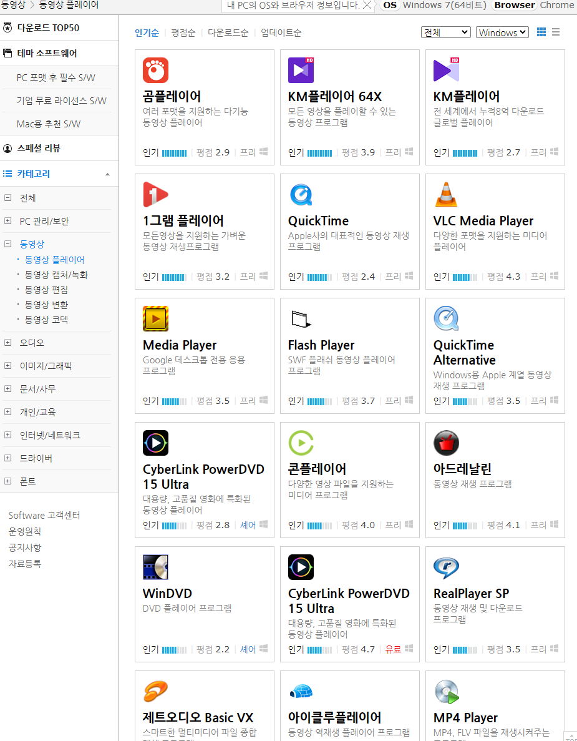The image size is (577, 741).
Task: Open the Windows platform dropdown
Action: coord(502,32)
